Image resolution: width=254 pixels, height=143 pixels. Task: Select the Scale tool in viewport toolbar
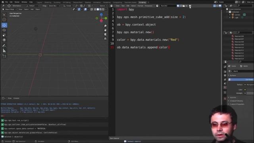4,35
